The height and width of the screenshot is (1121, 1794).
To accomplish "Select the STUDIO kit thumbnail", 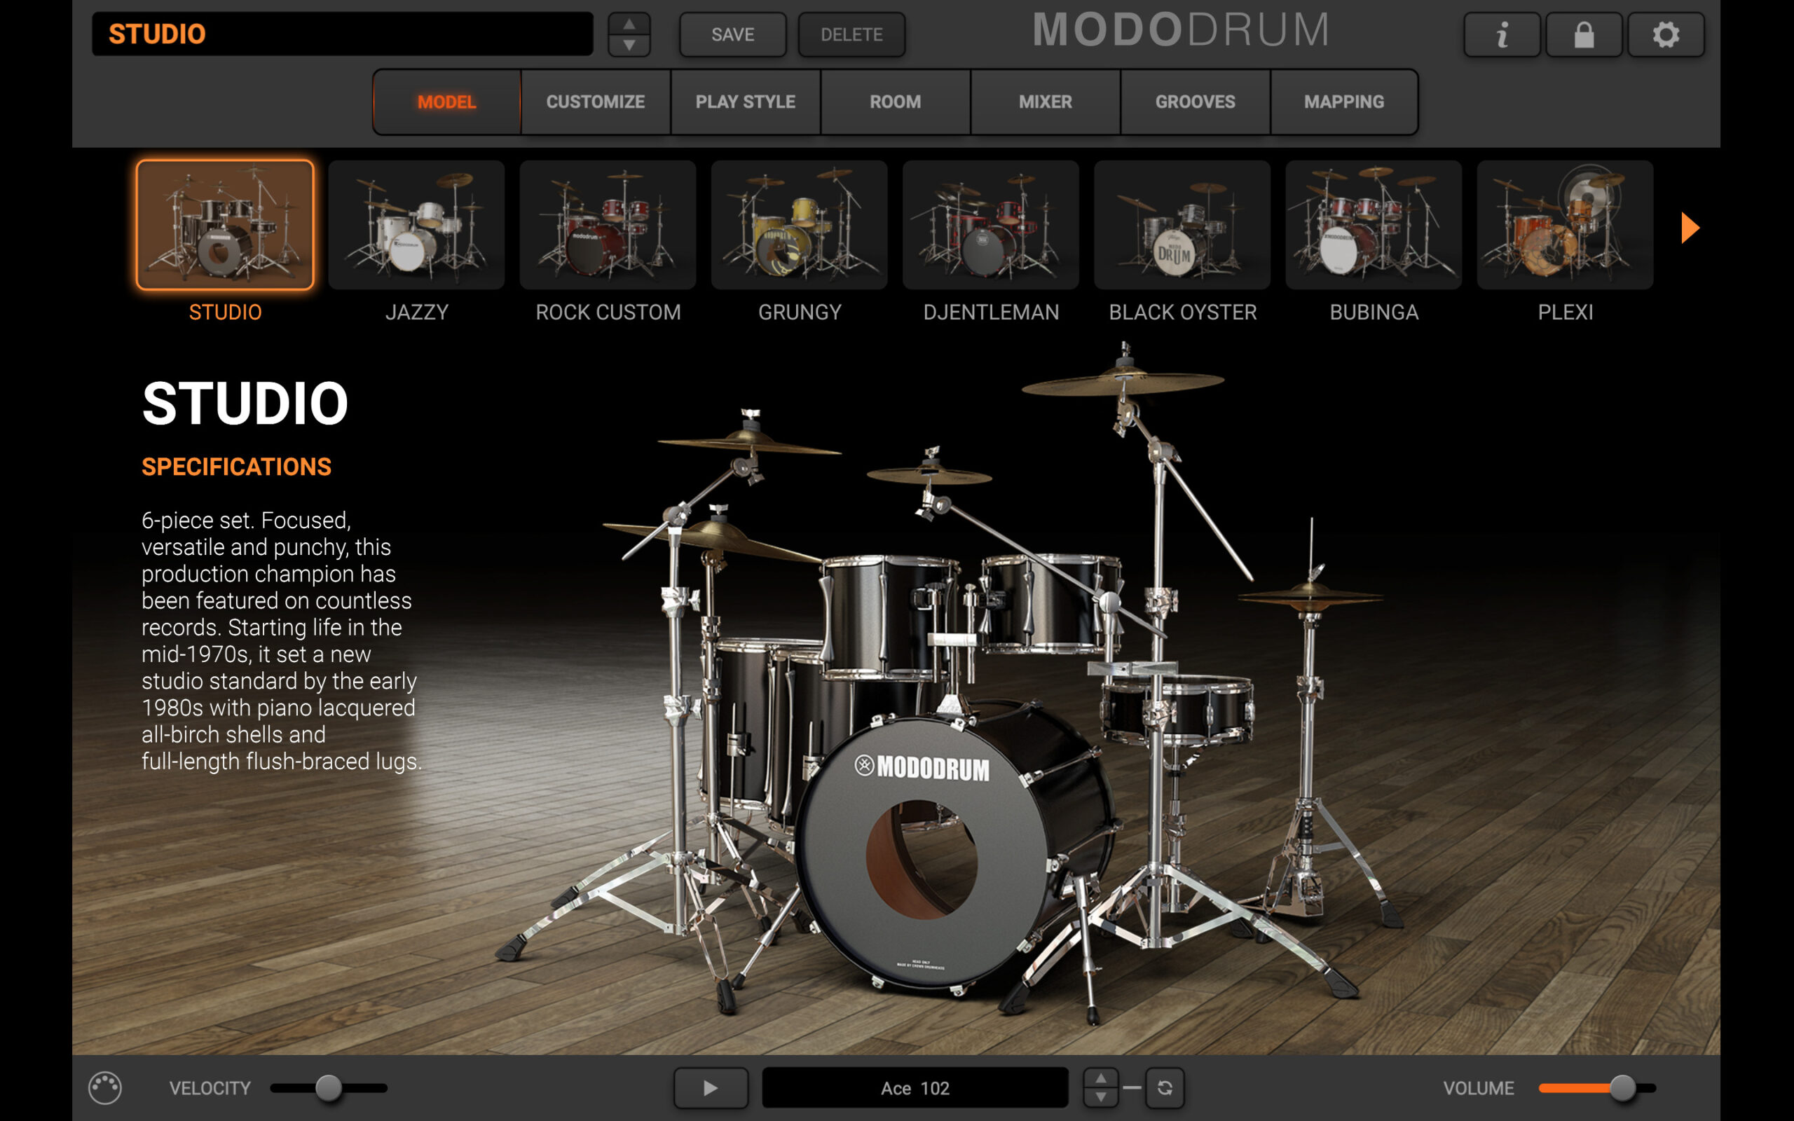I will click(225, 225).
